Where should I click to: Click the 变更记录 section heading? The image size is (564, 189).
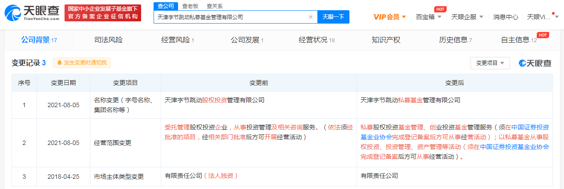[28, 63]
